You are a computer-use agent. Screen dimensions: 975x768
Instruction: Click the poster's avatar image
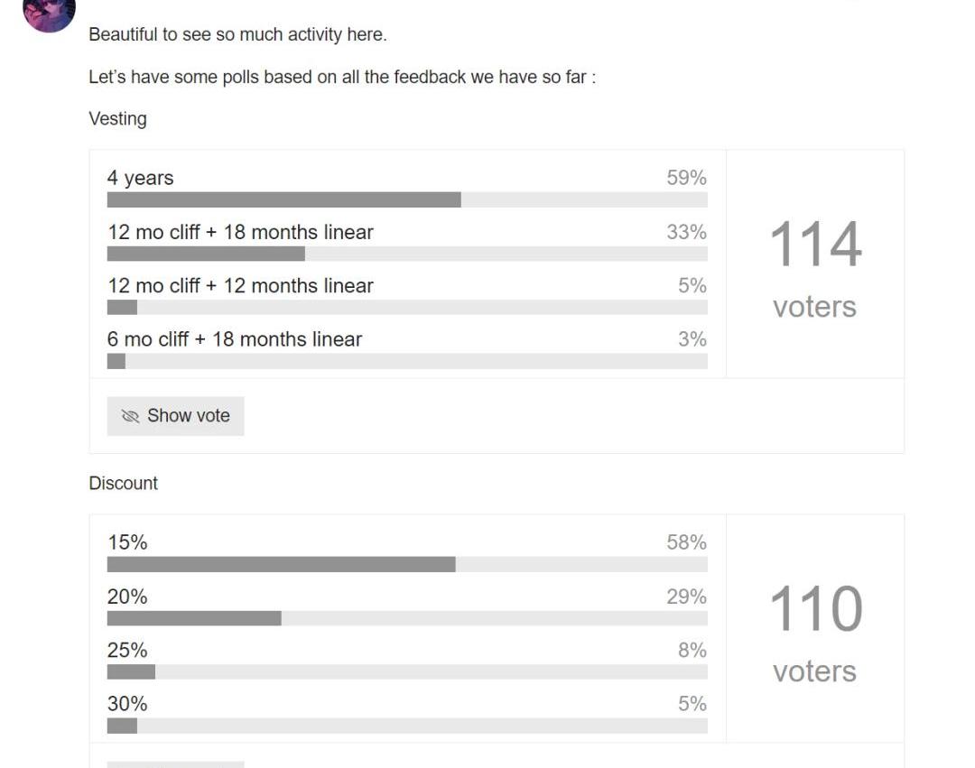[49, 13]
